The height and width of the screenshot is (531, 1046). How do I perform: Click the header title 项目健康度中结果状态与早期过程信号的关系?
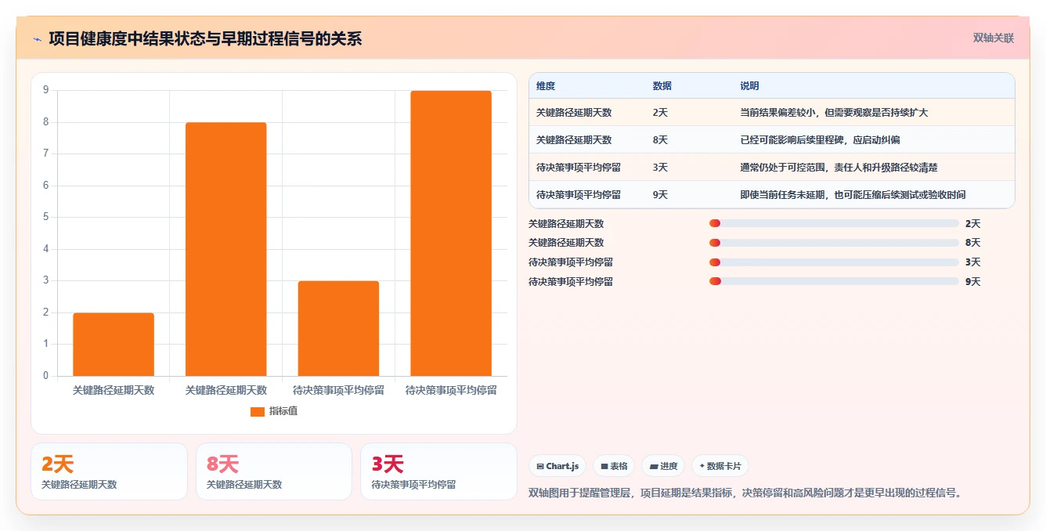pyautogui.click(x=205, y=39)
